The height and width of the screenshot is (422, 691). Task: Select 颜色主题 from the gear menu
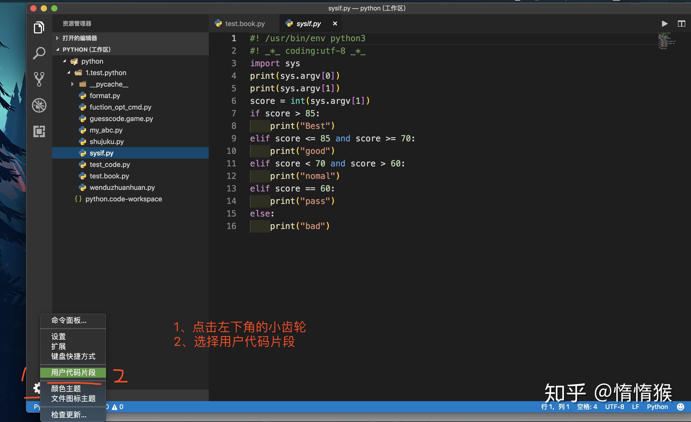pyautogui.click(x=66, y=388)
